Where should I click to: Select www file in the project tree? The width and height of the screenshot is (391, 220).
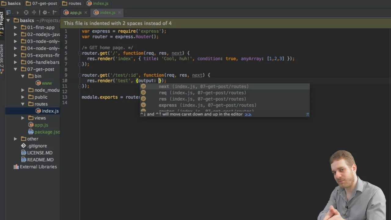pyautogui.click(x=47, y=83)
